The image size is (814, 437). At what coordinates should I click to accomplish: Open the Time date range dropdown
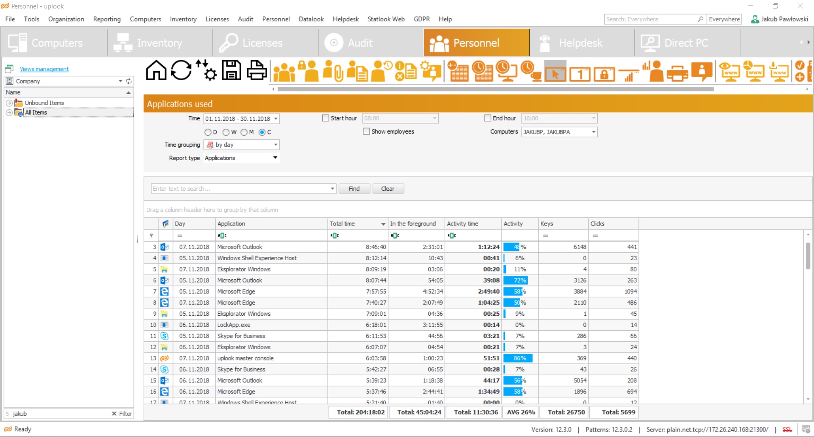click(276, 119)
